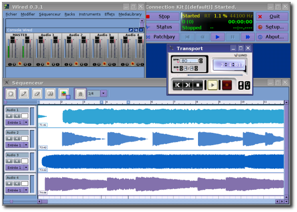This screenshot has width=297, height=212.
Task: Click the MASTER left fader in console
Action: (12, 40)
